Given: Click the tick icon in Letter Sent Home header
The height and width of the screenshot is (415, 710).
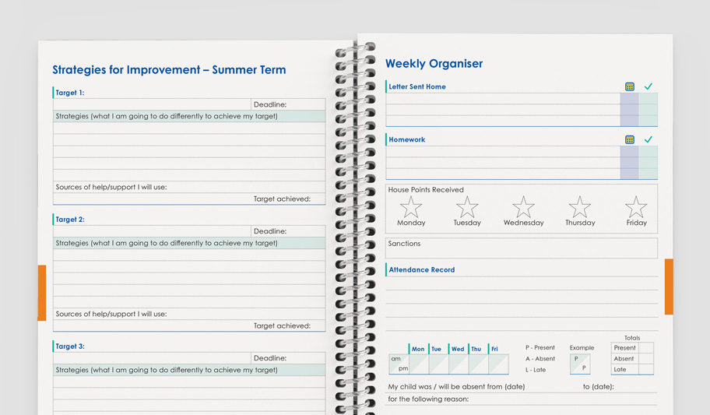Looking at the screenshot, I should 648,86.
